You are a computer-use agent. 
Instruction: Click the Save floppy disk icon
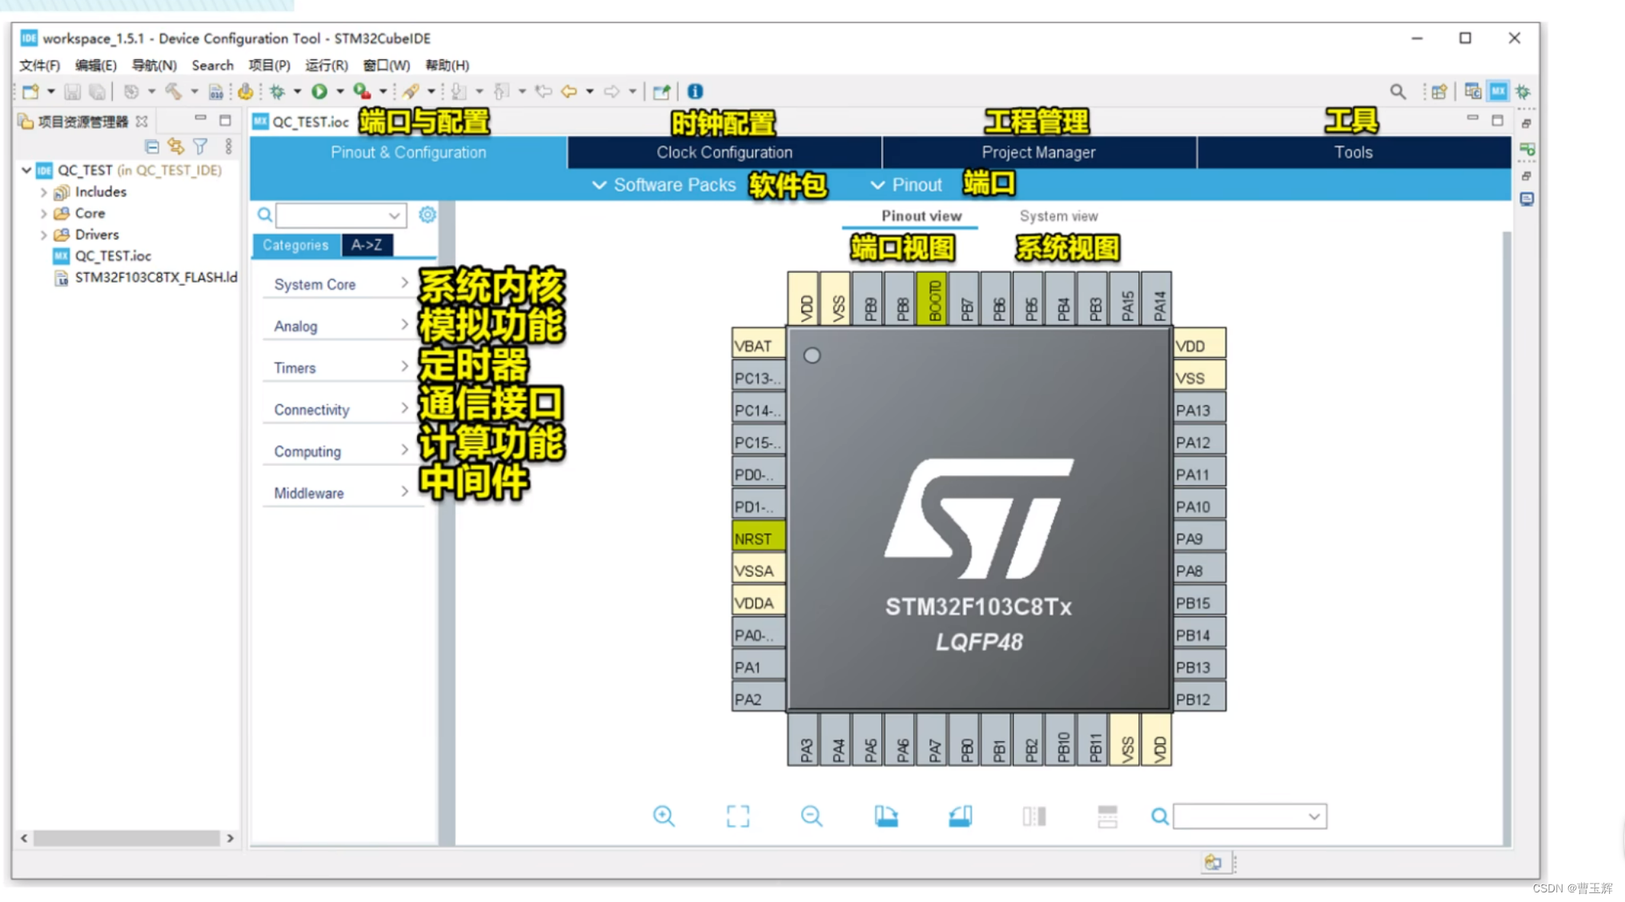pos(72,91)
